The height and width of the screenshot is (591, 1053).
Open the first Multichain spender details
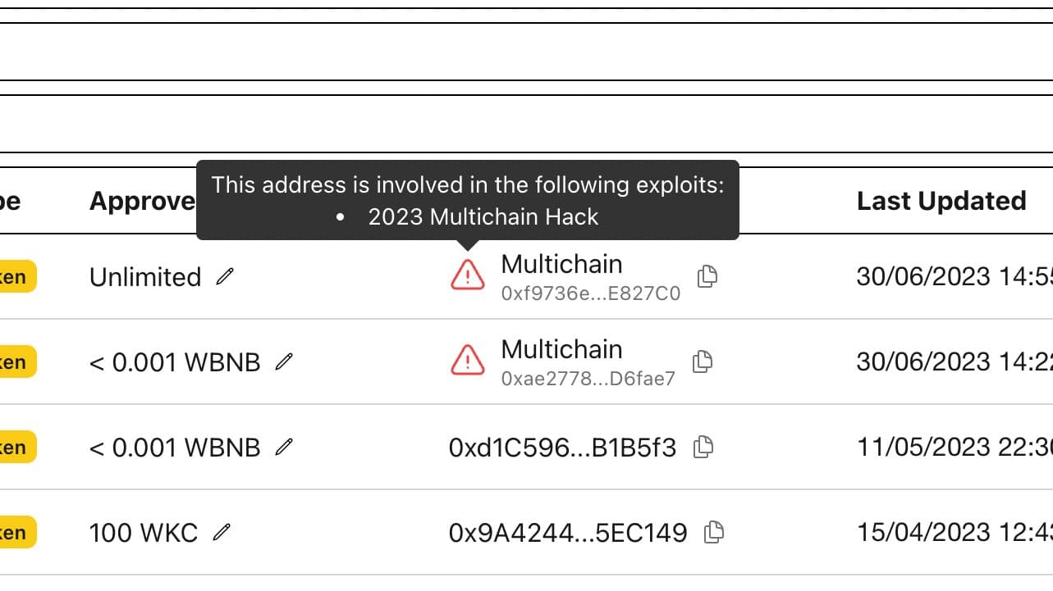tap(561, 264)
